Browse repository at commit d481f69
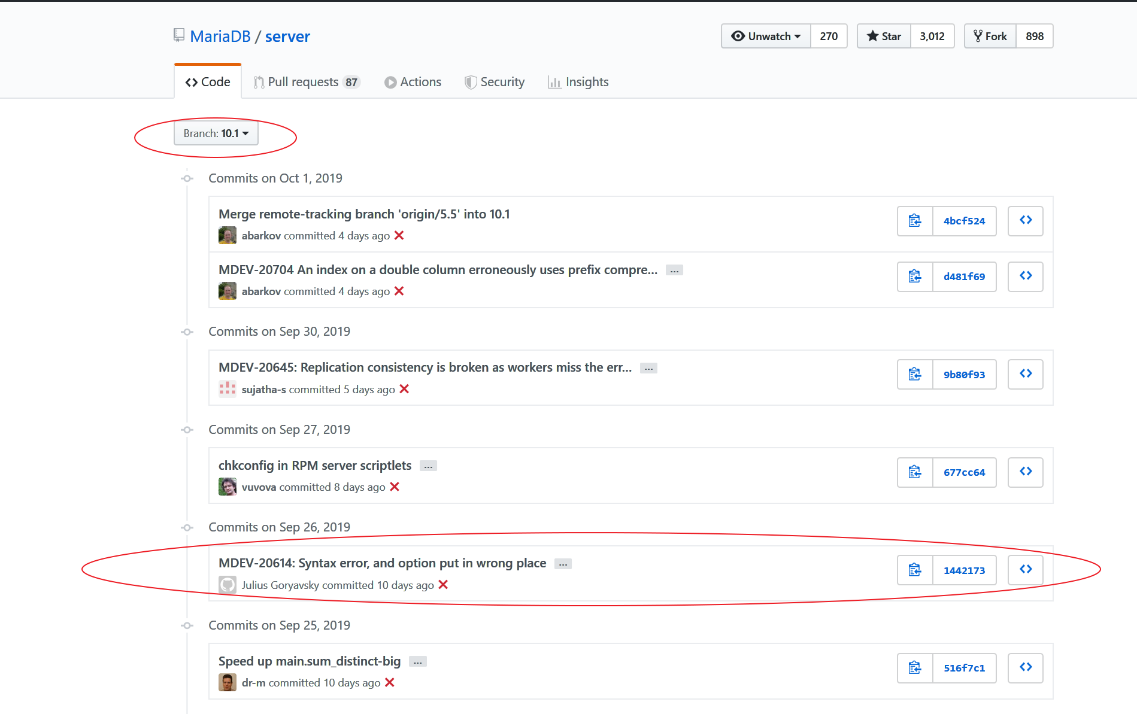 (x=1025, y=276)
